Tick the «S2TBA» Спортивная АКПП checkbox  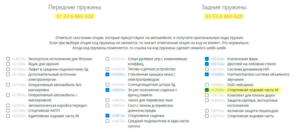click(x=8, y=111)
